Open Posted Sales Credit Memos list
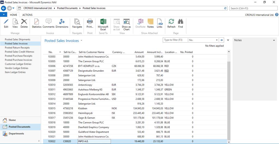This screenshot has width=279, height=144. click(19, 52)
